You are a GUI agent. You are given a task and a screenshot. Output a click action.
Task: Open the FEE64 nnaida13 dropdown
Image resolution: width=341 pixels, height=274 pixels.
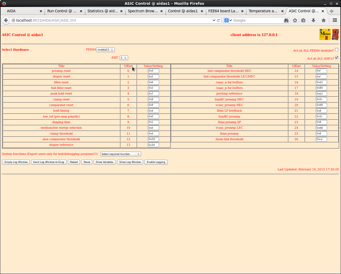tap(105, 50)
